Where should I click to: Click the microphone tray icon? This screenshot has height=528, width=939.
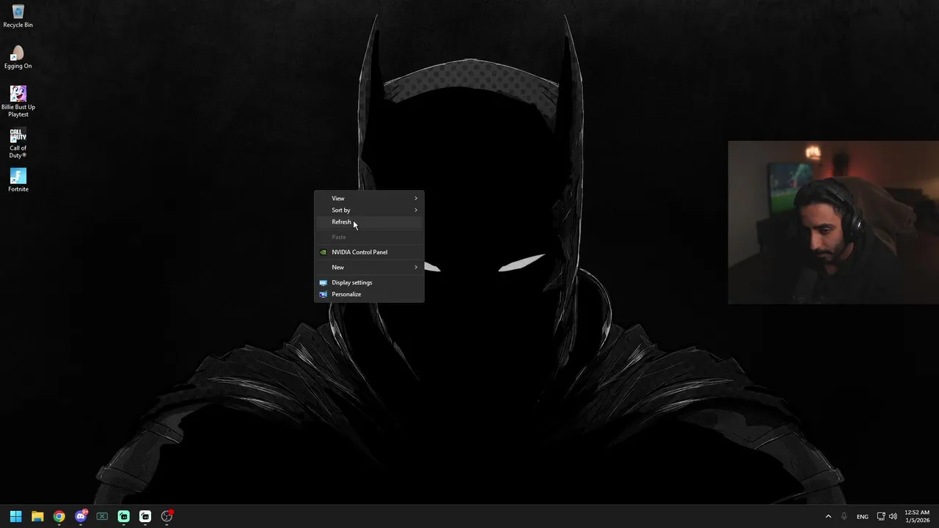click(x=844, y=516)
